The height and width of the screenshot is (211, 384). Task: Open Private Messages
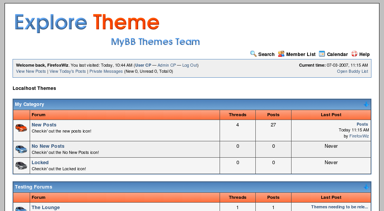pos(106,72)
